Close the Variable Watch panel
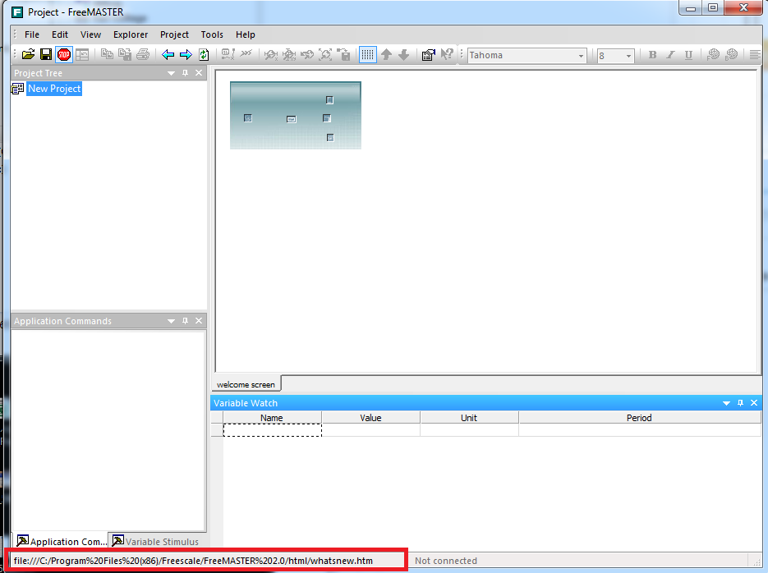This screenshot has width=768, height=573. click(x=754, y=403)
